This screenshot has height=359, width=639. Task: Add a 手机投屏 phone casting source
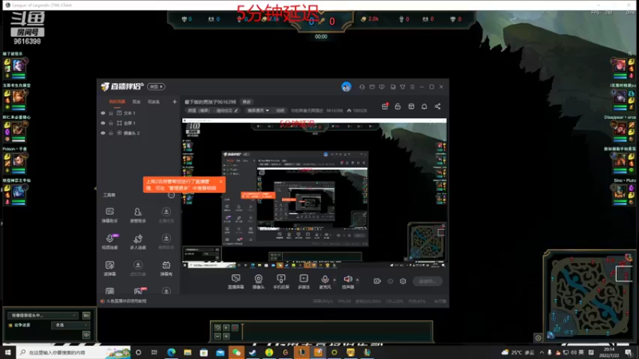(281, 282)
